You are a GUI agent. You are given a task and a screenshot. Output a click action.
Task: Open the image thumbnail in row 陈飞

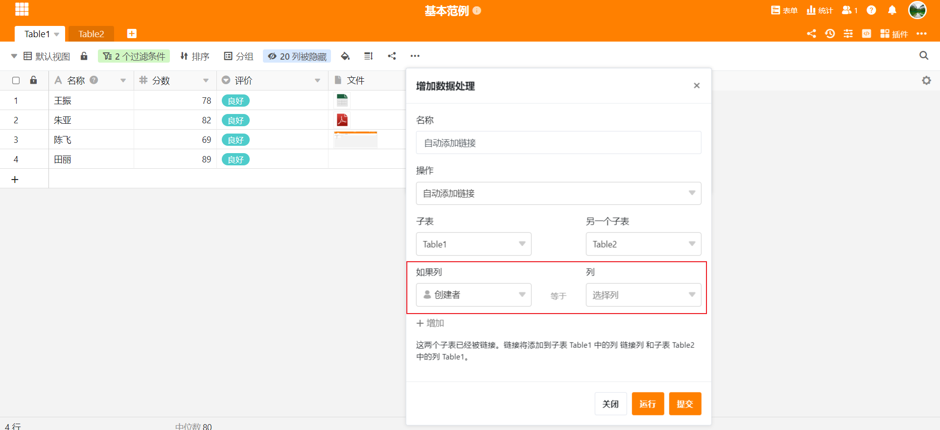(x=355, y=139)
